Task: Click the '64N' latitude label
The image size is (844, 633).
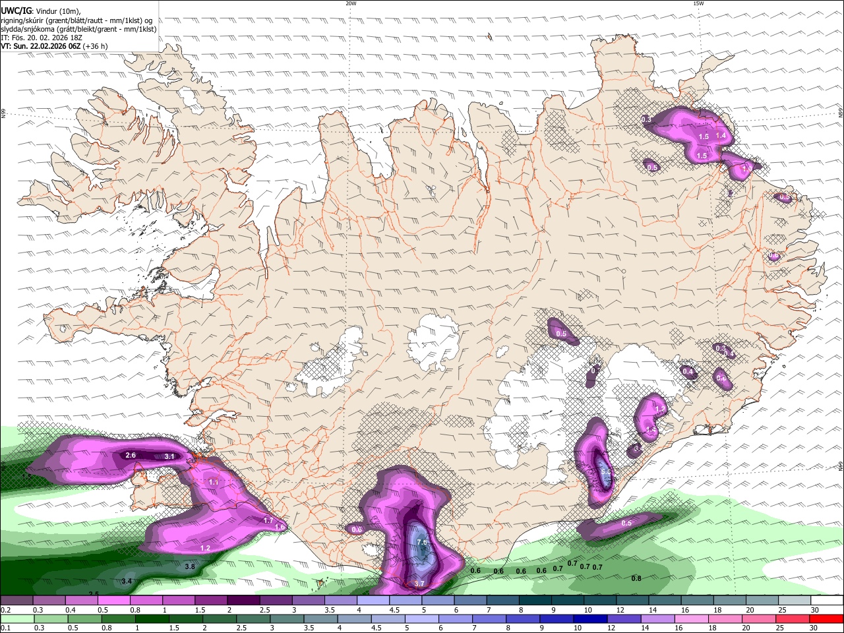Action: tap(841, 466)
